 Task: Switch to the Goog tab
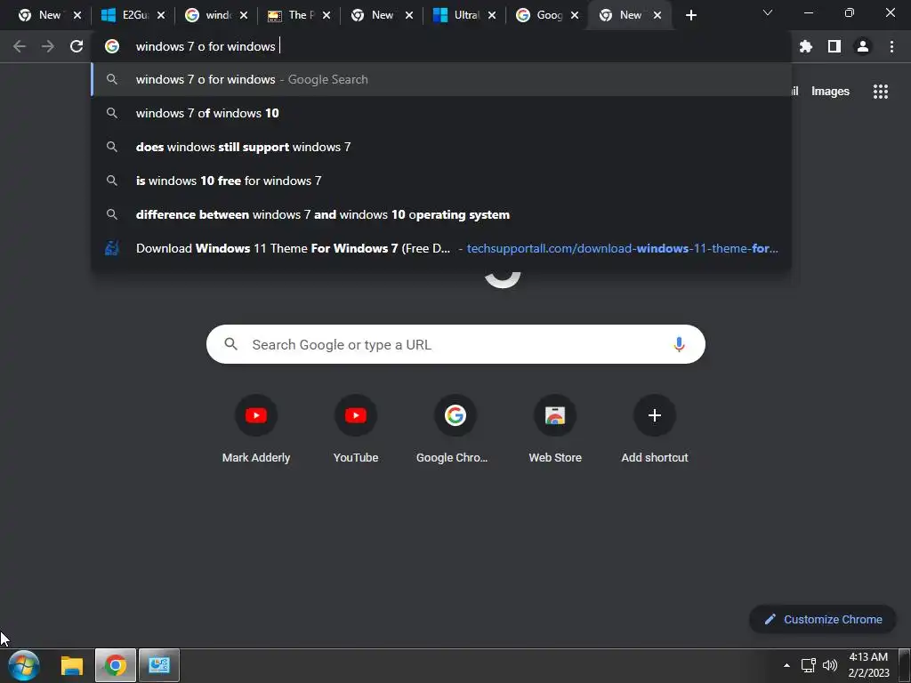pyautogui.click(x=547, y=15)
